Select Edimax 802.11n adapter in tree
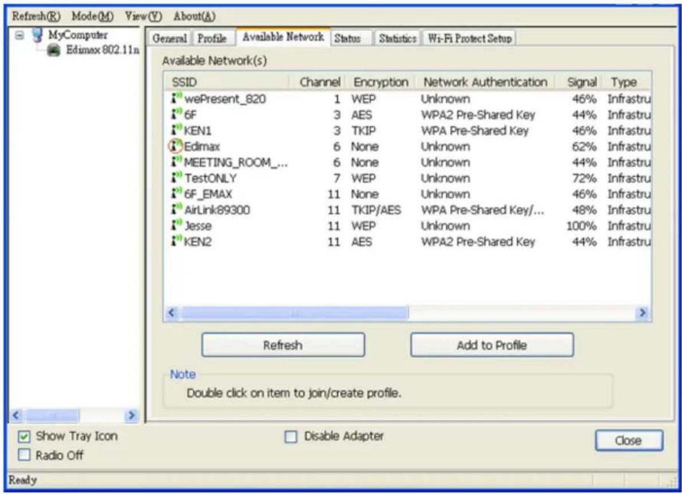Image resolution: width=682 pixels, height=494 pixels. tap(103, 50)
